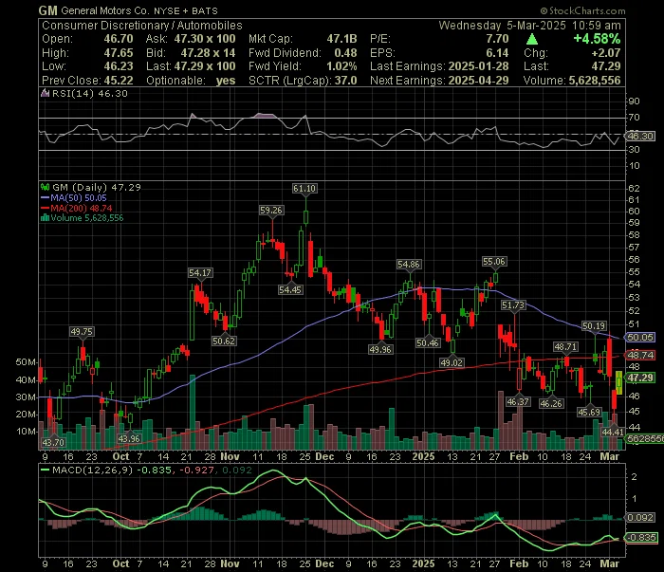664x572 pixels.
Task: Click the -0.835 MACD axis tag
Action: (x=641, y=537)
